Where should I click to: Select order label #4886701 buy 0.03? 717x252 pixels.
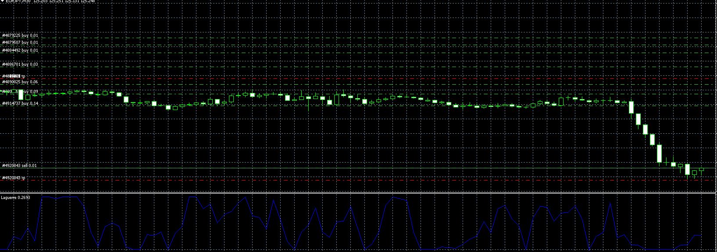tap(20, 64)
